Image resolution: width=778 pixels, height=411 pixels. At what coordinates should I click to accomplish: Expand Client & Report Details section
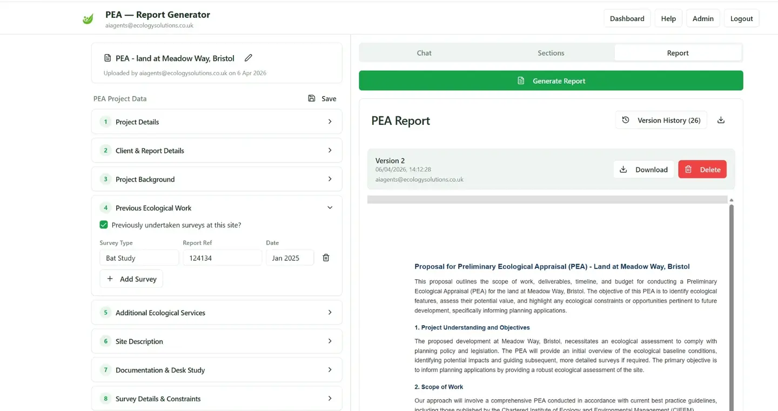tap(217, 150)
